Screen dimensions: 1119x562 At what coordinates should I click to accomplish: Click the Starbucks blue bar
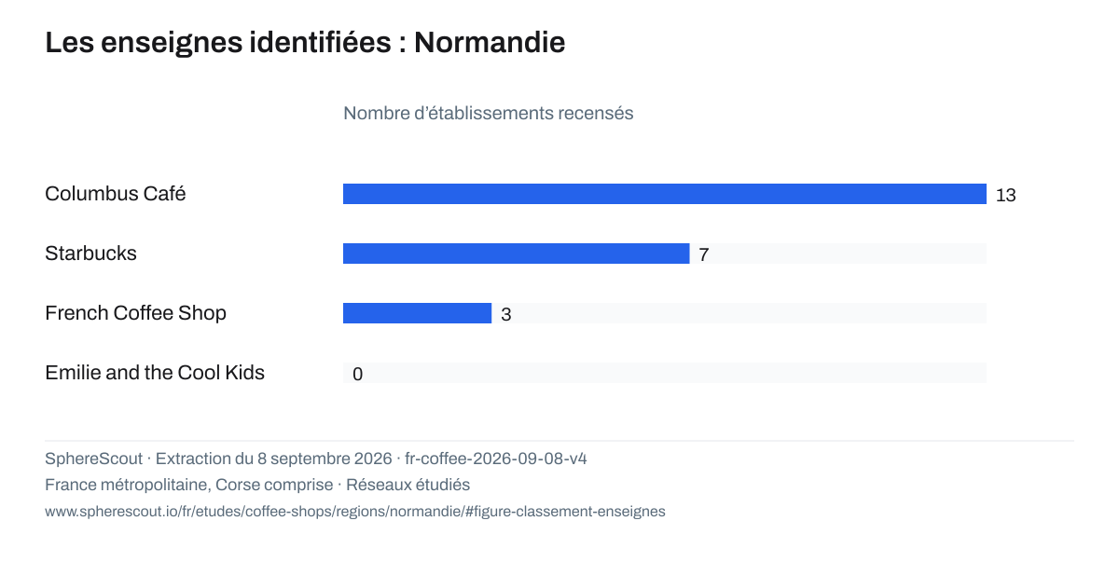point(517,254)
